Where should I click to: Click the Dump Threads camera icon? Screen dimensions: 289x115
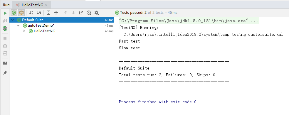(x=5, y=46)
